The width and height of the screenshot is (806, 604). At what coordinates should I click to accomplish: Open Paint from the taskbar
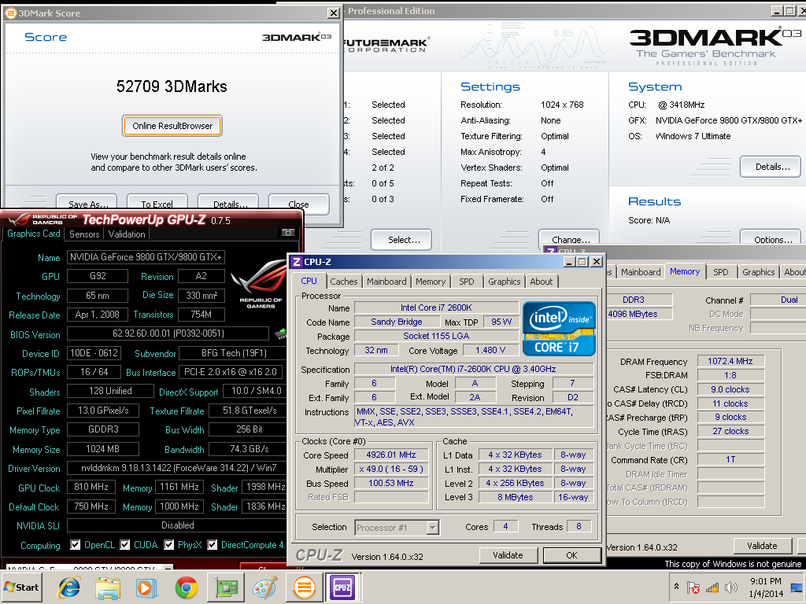pos(264,587)
